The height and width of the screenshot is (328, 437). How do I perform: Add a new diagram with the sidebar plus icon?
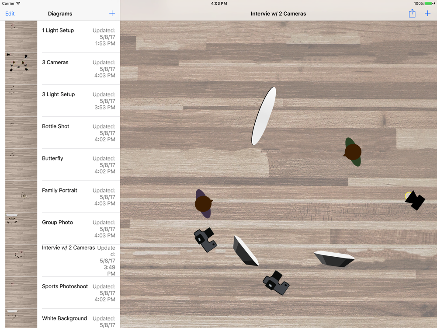point(112,14)
